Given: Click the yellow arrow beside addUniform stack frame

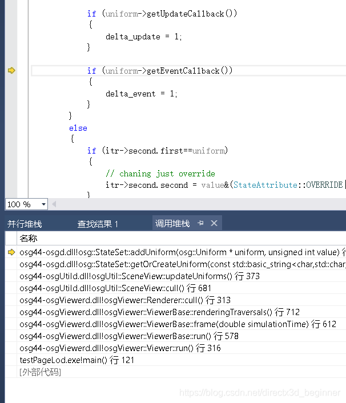Looking at the screenshot, I should [x=11, y=252].
